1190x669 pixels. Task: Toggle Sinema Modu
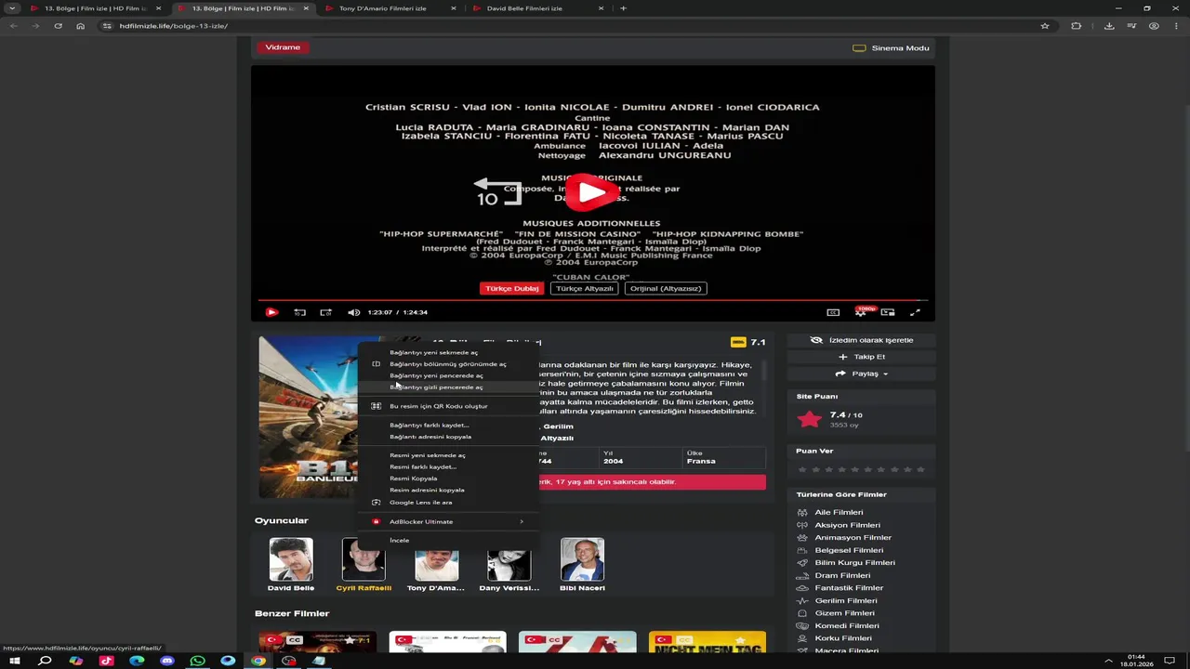(x=892, y=47)
